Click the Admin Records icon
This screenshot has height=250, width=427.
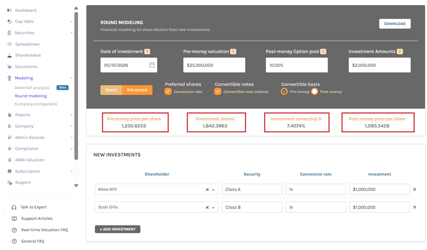[x=10, y=137]
